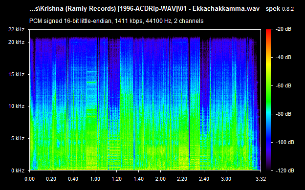Click the 10 kHz frequency label
The width and height of the screenshot is (305, 190).
(16, 106)
